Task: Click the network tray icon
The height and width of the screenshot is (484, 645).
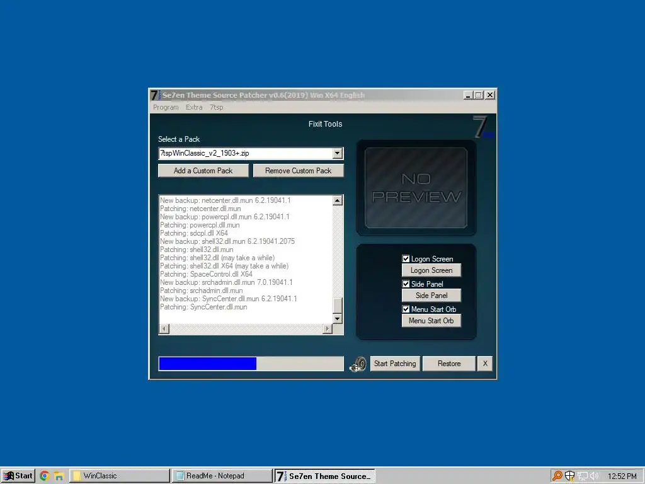Action: (x=582, y=476)
